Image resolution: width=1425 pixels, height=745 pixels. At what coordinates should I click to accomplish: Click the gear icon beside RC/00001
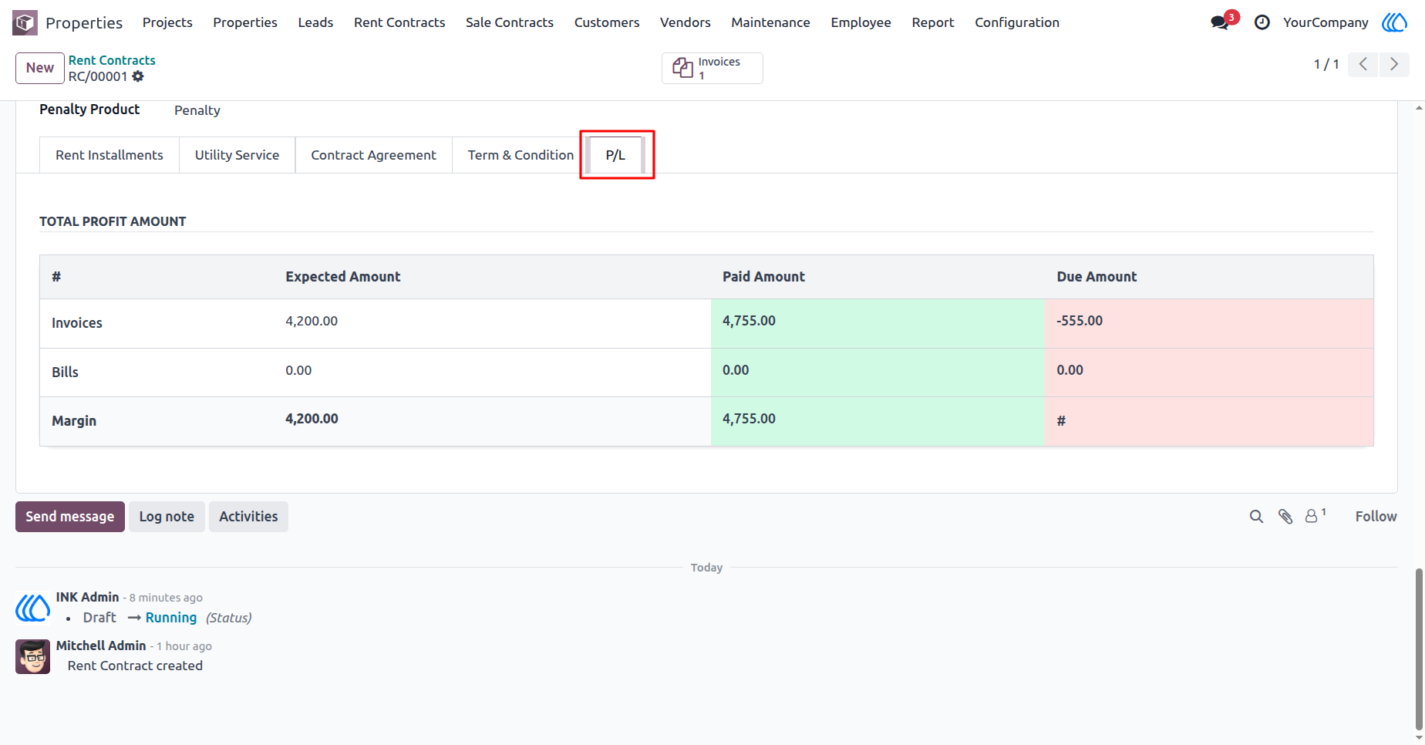pos(138,76)
